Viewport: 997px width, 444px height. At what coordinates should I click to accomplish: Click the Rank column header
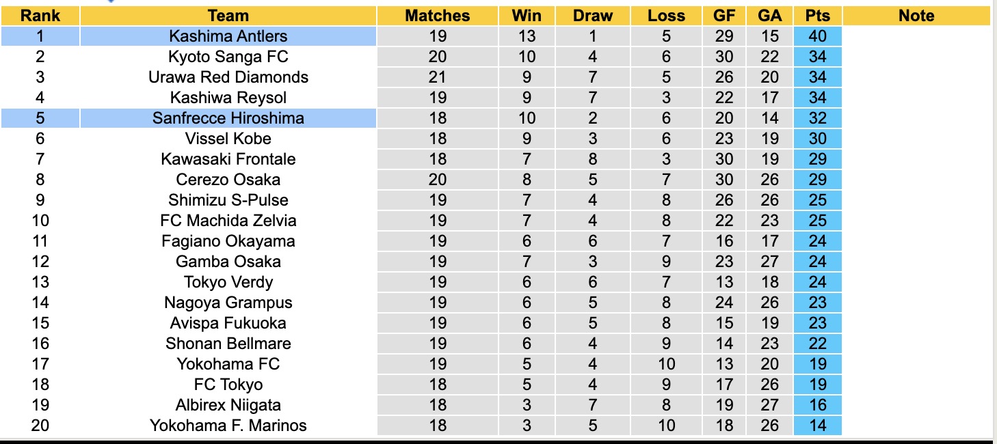pyautogui.click(x=40, y=16)
